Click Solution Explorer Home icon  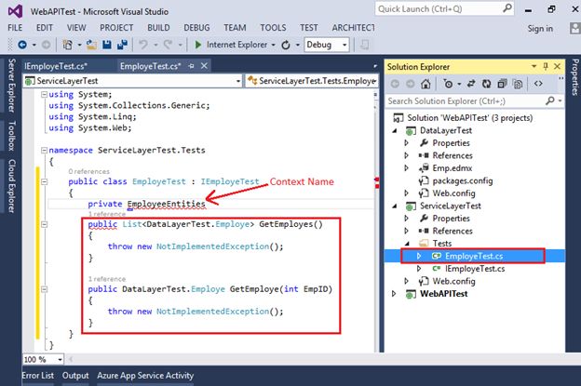click(x=426, y=85)
